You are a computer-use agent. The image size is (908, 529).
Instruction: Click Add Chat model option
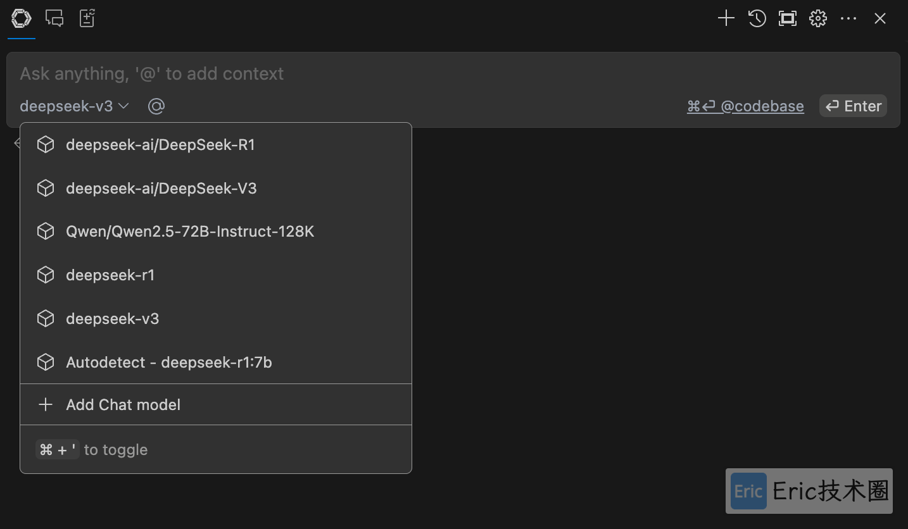coord(216,405)
